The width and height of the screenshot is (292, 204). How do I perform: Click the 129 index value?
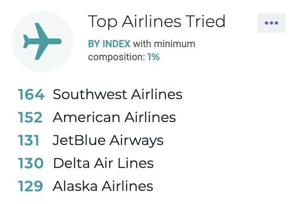[x=30, y=186]
